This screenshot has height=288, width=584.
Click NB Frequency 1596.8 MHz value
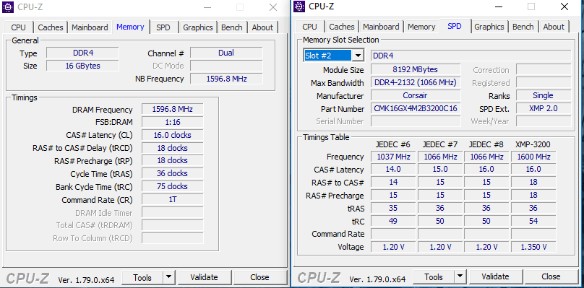pyautogui.click(x=226, y=79)
